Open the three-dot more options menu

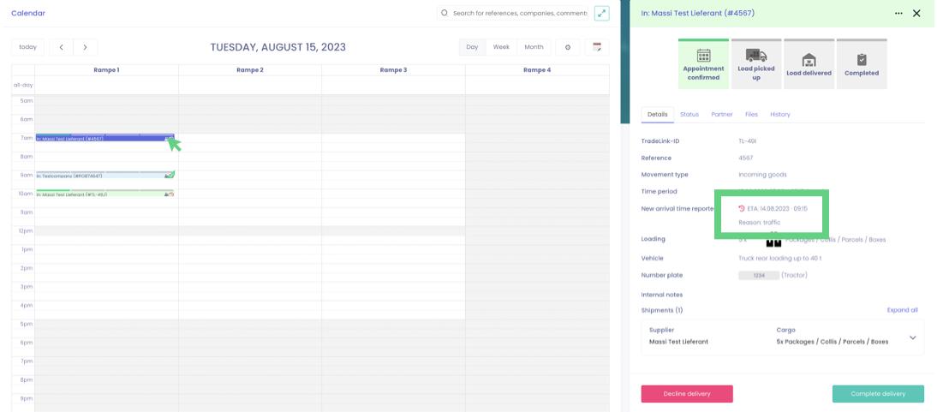[x=898, y=13]
